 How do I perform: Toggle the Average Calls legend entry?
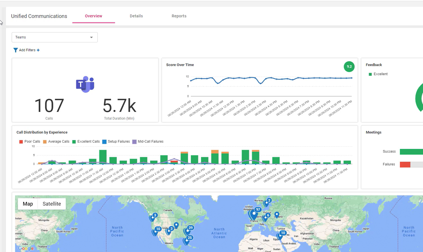pyautogui.click(x=56, y=142)
